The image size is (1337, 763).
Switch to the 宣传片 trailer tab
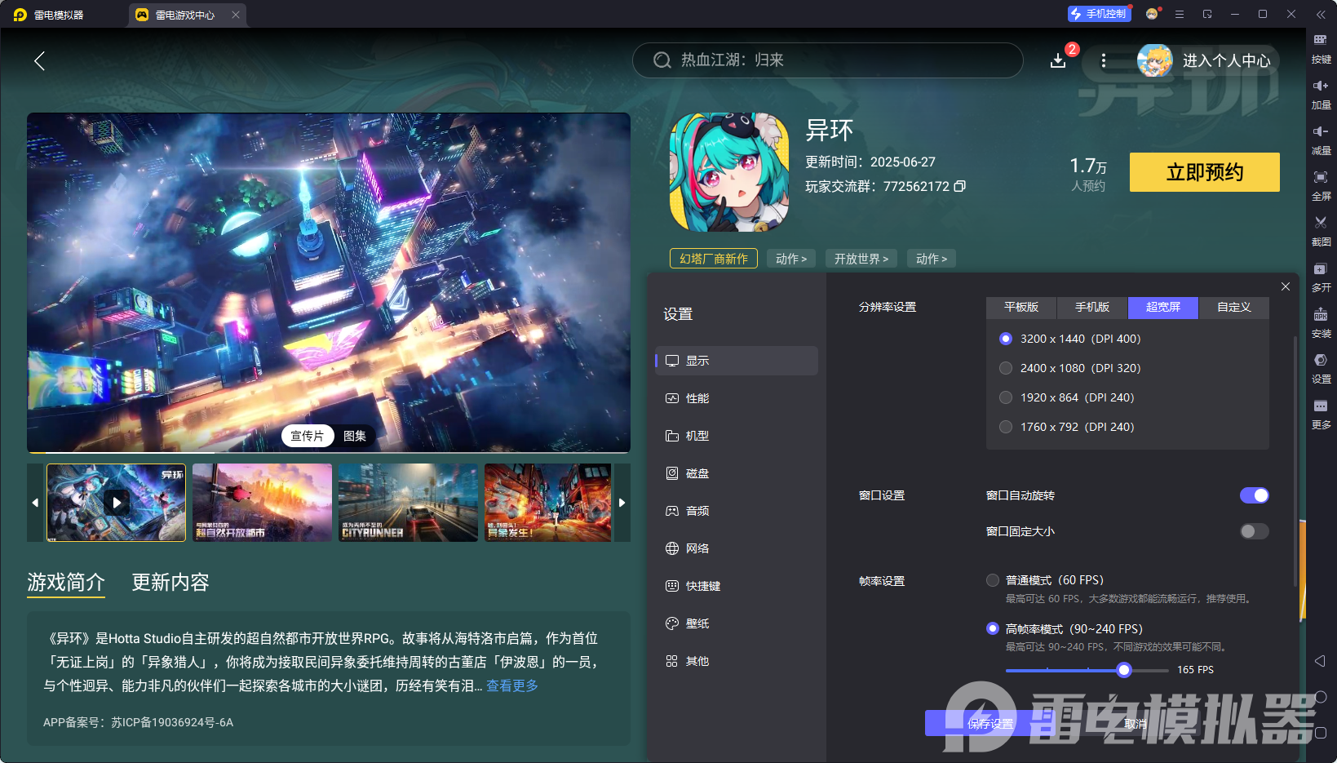(307, 436)
